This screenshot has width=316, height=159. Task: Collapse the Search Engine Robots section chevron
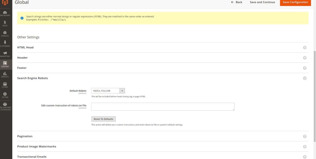305,78
